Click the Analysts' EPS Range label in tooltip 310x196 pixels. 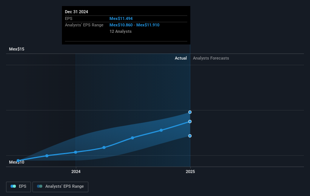[84, 25]
